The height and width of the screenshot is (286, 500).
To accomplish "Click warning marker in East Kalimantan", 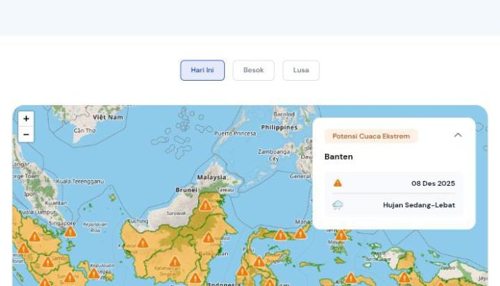I will (208, 237).
